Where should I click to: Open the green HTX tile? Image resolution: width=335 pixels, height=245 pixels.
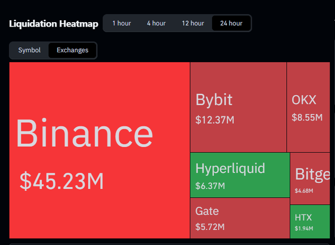pyautogui.click(x=310, y=222)
